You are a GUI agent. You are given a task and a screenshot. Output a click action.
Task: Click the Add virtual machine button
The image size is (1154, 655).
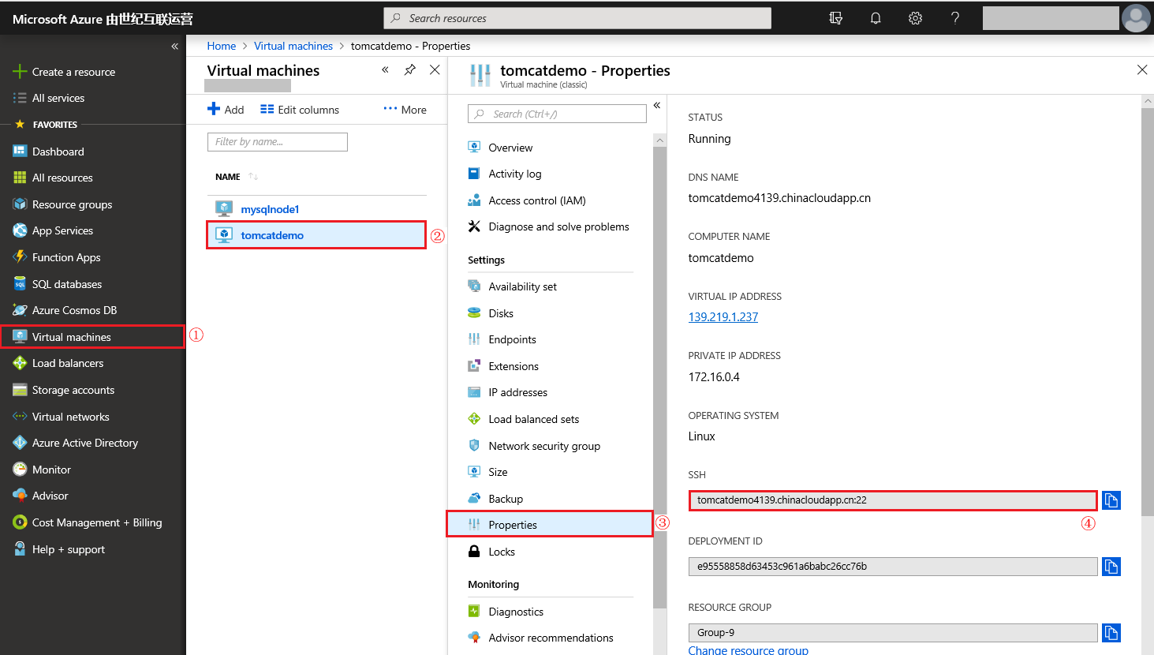(x=226, y=110)
